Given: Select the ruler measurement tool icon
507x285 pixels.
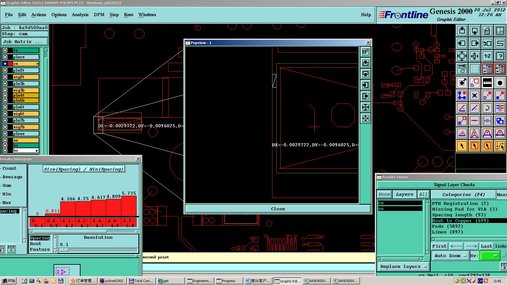Looking at the screenshot, I should (x=487, y=83).
